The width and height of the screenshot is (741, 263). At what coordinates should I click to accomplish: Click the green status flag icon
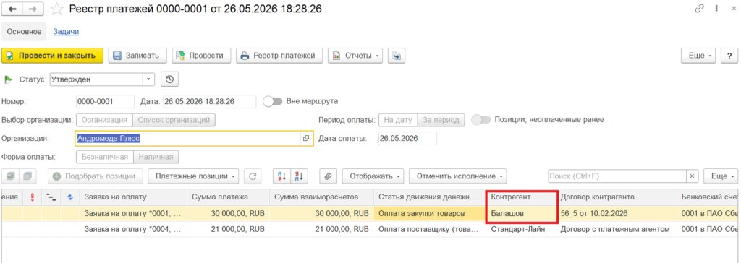[9, 79]
